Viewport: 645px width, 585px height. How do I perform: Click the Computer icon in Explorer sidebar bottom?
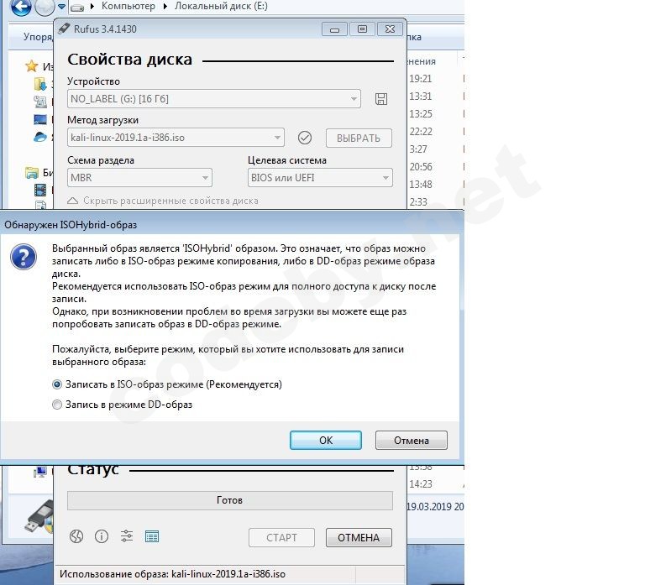click(x=40, y=472)
